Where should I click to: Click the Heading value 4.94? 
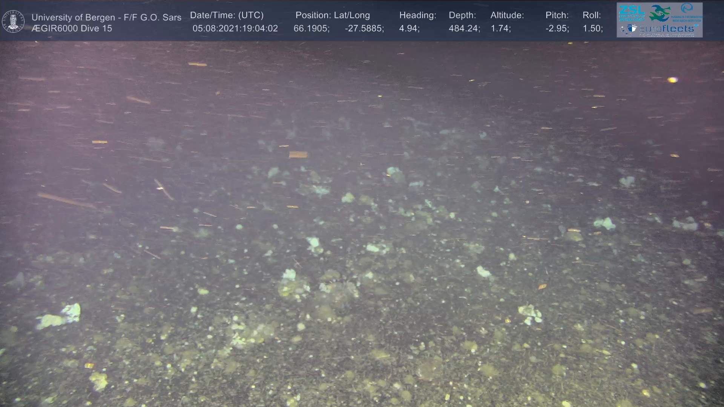coord(408,28)
